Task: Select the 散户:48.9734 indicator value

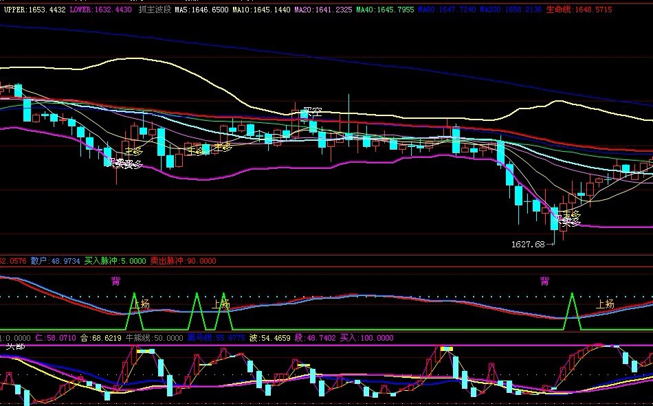Action: click(55, 261)
